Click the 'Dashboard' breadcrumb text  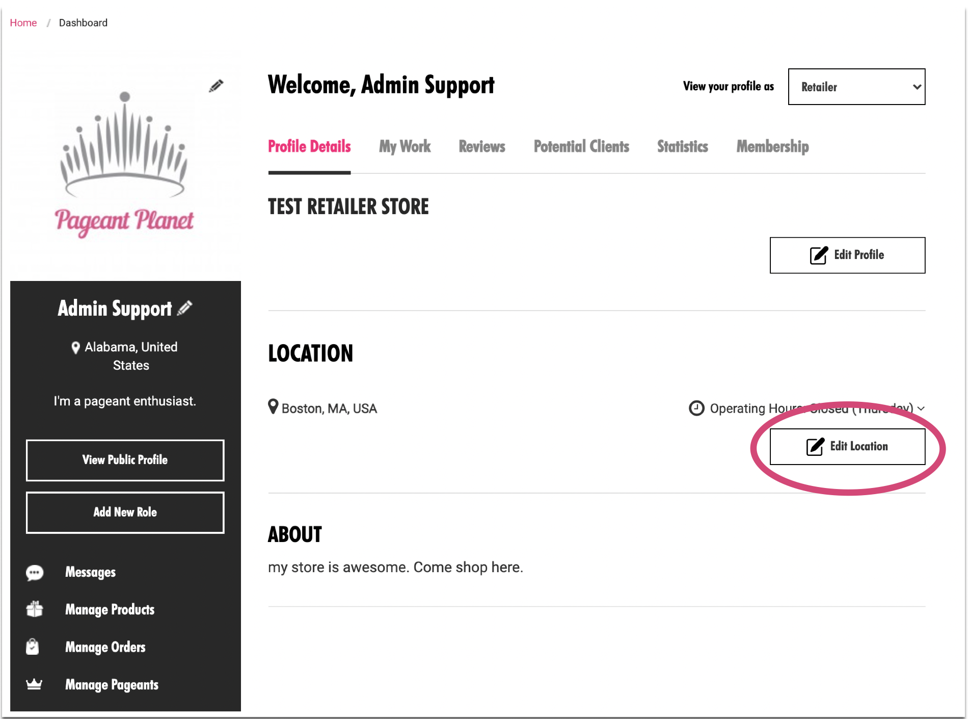coord(83,23)
